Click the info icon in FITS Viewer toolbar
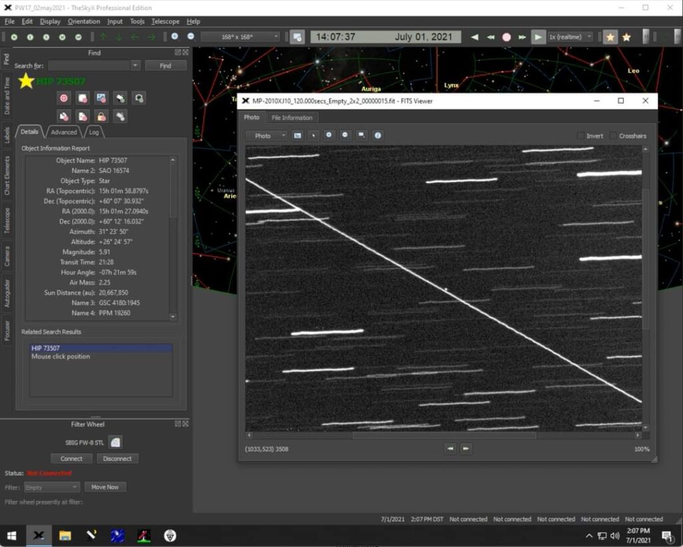Viewport: 683px width, 547px height. coord(378,135)
